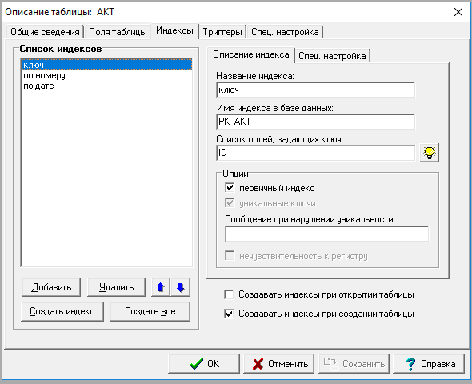472x384 pixels.
Task: Uncheck Создавать индексы при создании таблицы
Action: coord(229,314)
